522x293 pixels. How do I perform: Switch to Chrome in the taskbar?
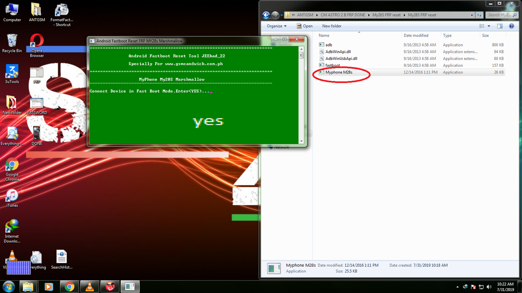pyautogui.click(x=69, y=286)
